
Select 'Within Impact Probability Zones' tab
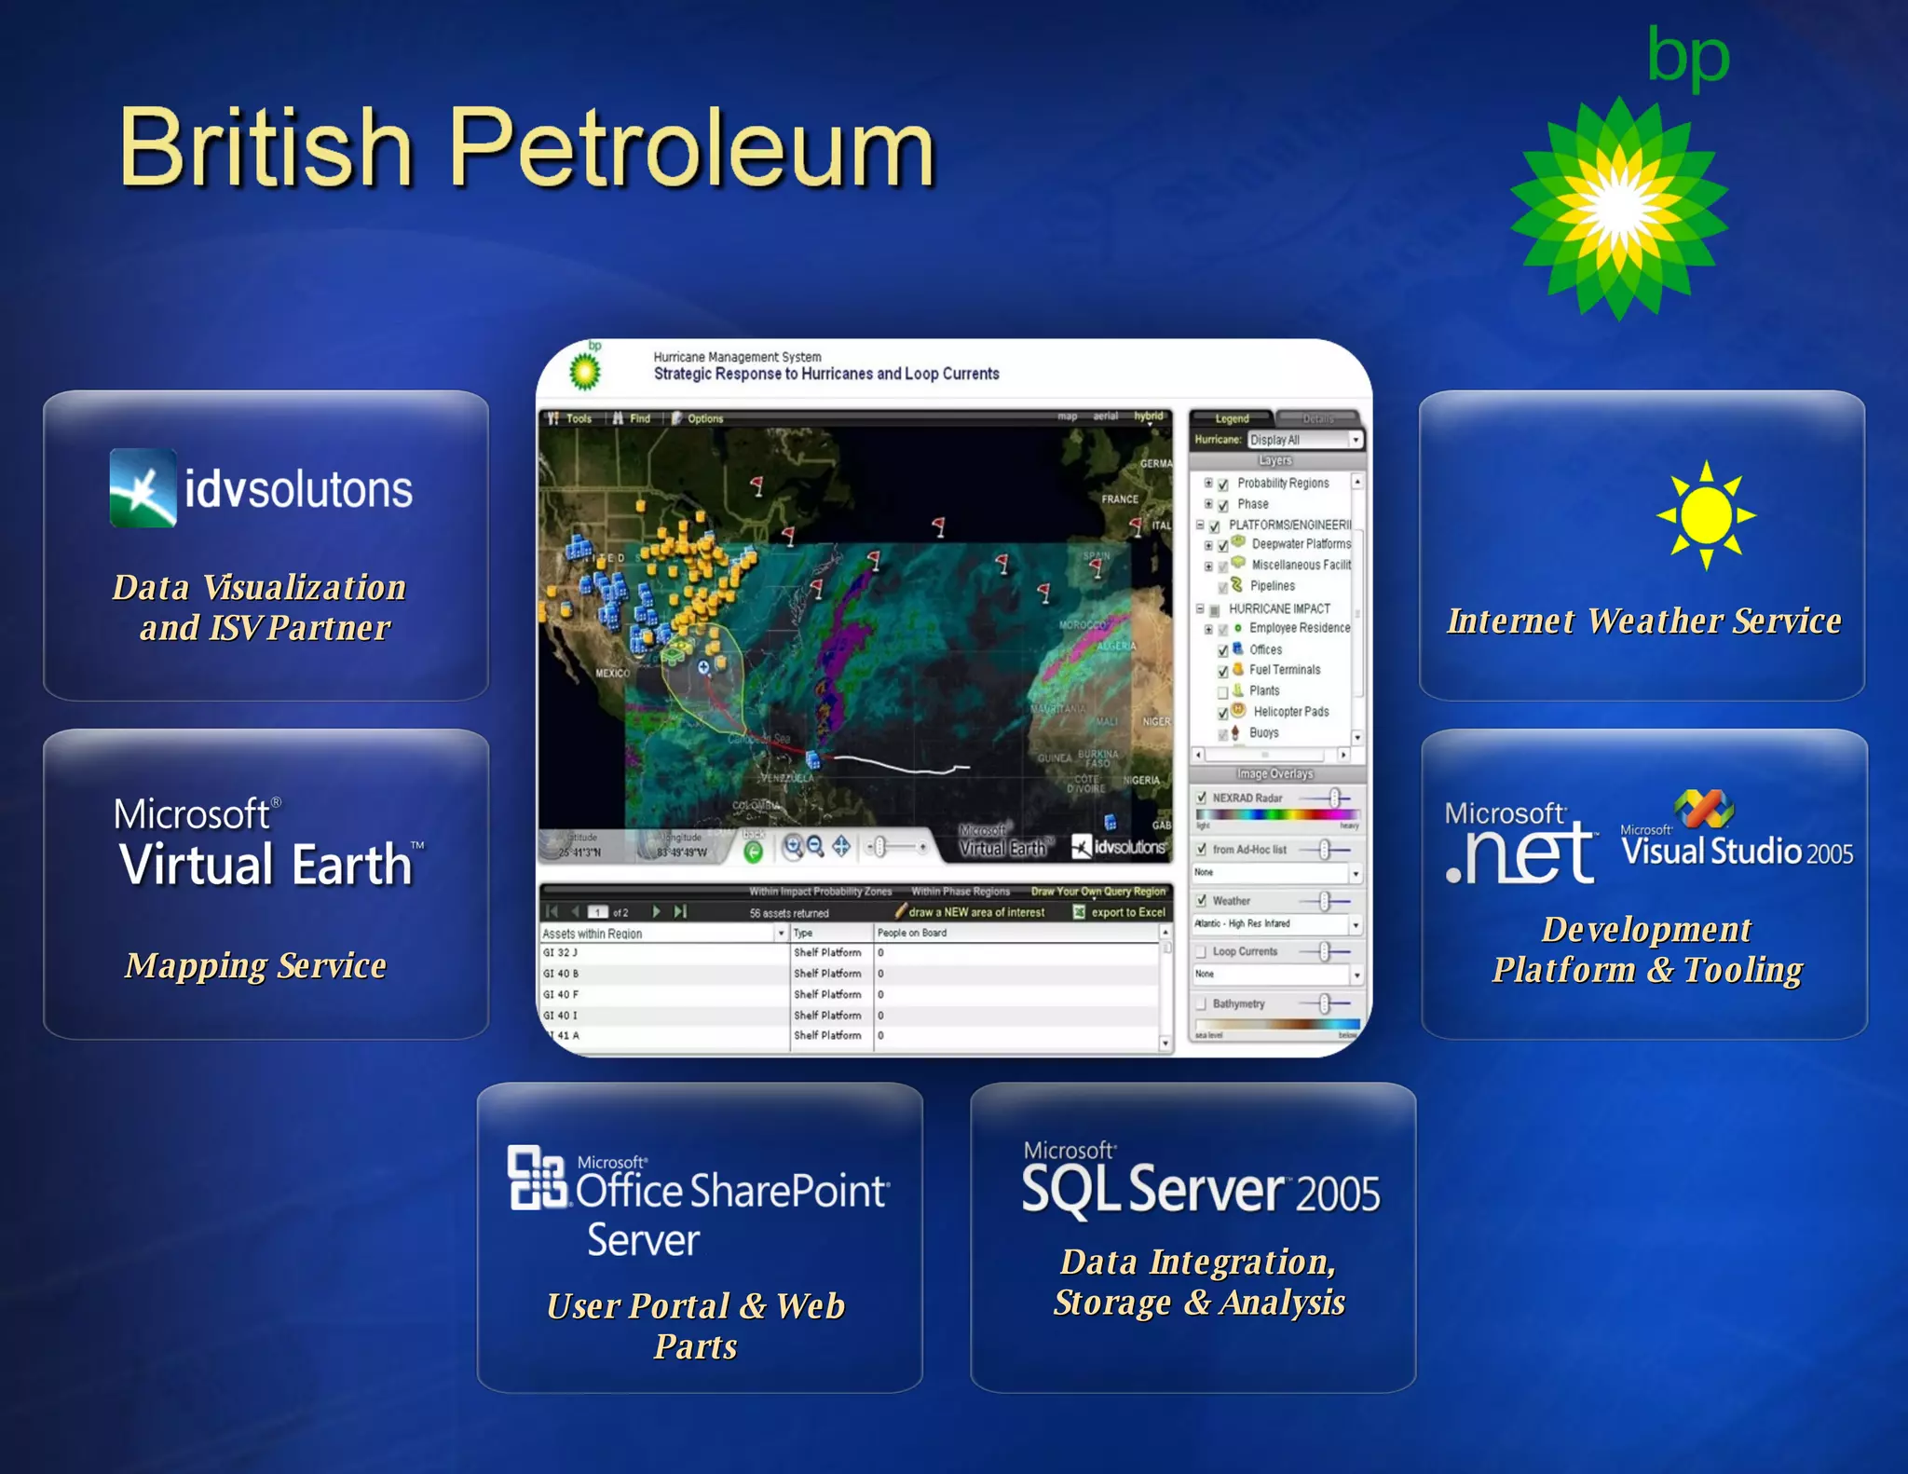(x=820, y=892)
